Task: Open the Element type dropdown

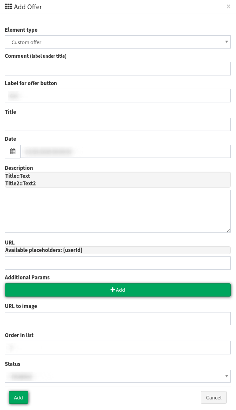Action: 118,42
